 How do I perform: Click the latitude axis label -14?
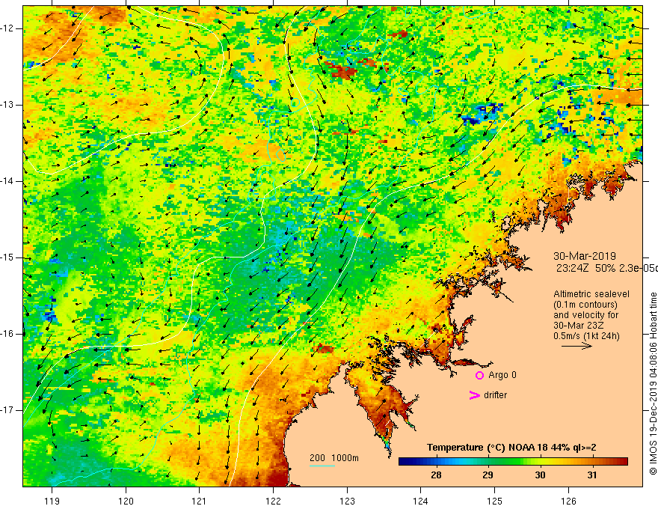[7, 181]
